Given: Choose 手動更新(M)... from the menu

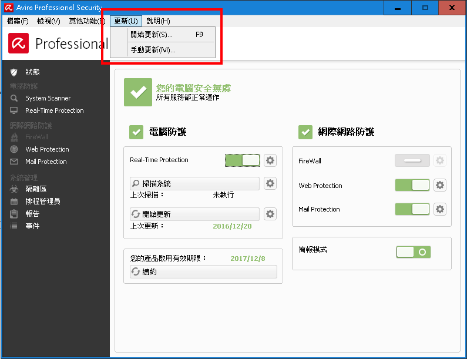Looking at the screenshot, I should click(163, 50).
